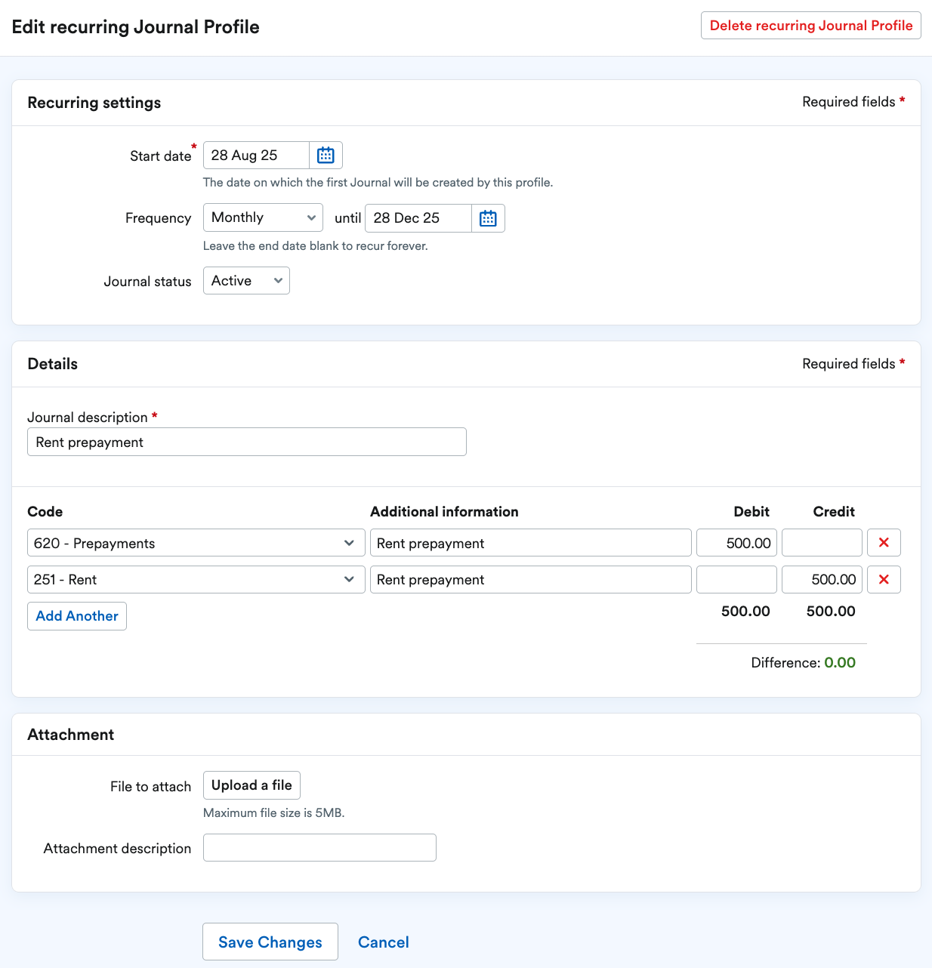Image resolution: width=932 pixels, height=968 pixels.
Task: Edit the 500.00 Credit amount for Rent
Action: pos(822,579)
